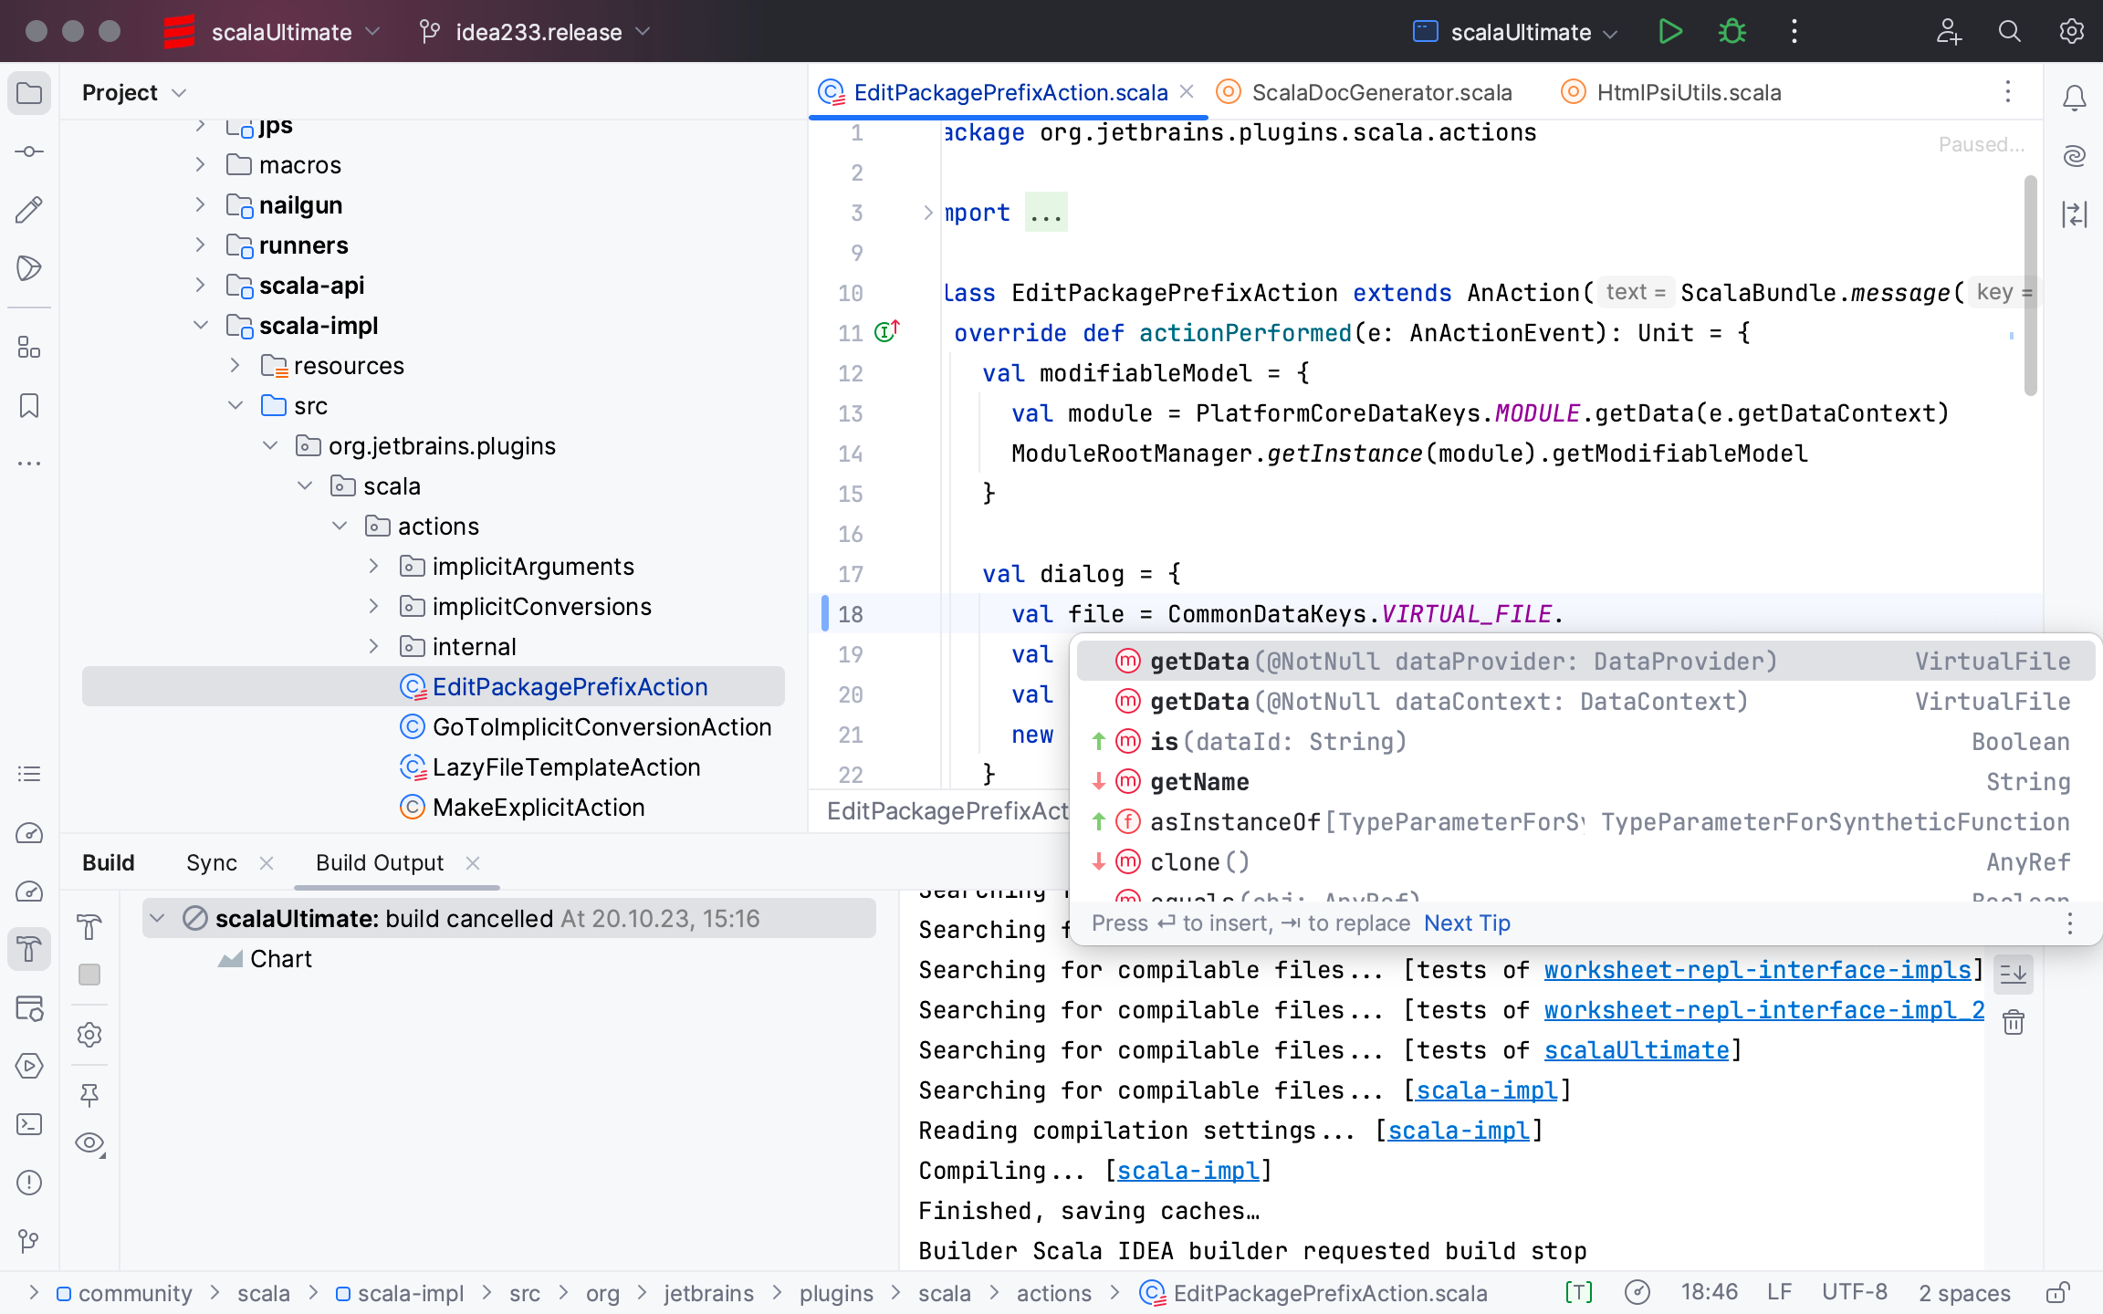Viewport: 2103px width, 1314px height.
Task: Close the Sync tab with X
Action: (268, 863)
